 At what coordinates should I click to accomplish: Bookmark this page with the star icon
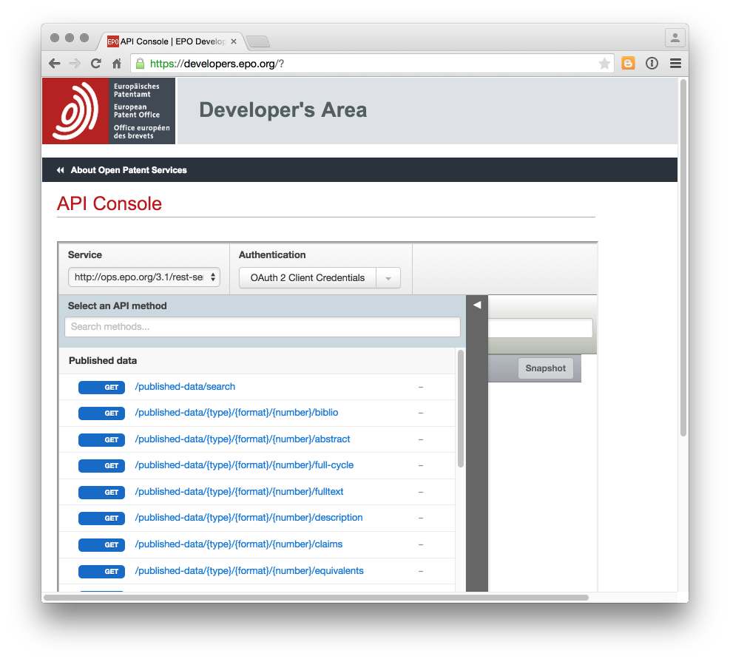[604, 64]
